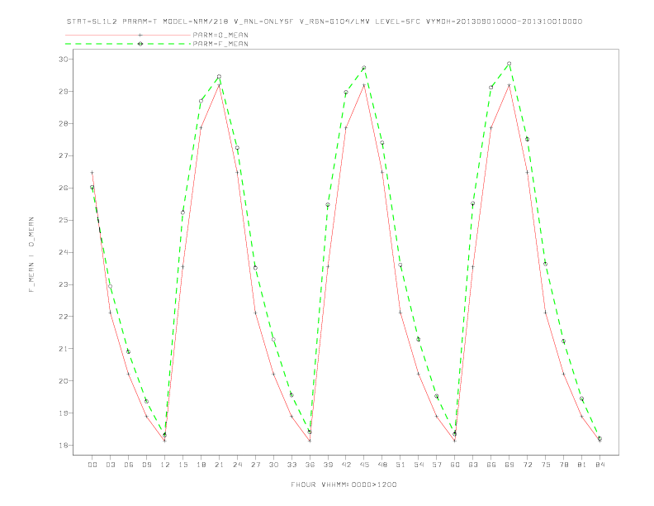Viewport: 654px width, 506px height.
Task: Click the x-axis forecast hour label 75
Action: tap(546, 465)
